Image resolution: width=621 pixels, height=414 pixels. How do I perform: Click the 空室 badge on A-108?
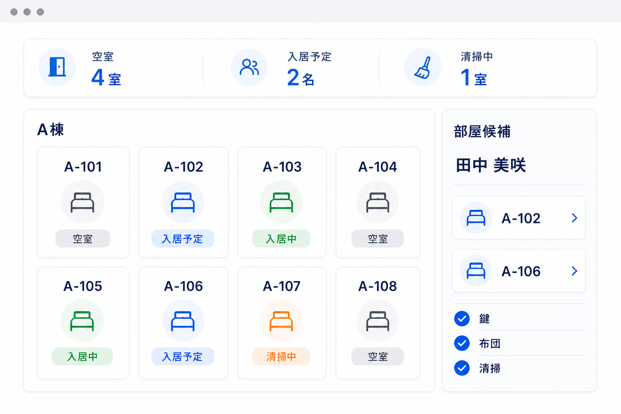(378, 356)
